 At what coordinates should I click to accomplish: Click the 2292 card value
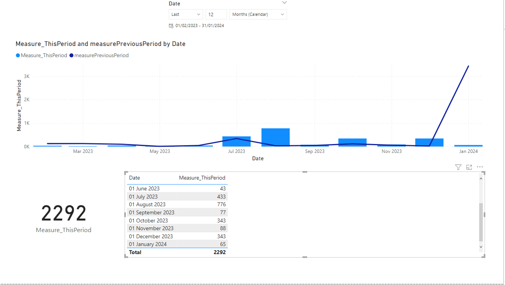coord(64,213)
